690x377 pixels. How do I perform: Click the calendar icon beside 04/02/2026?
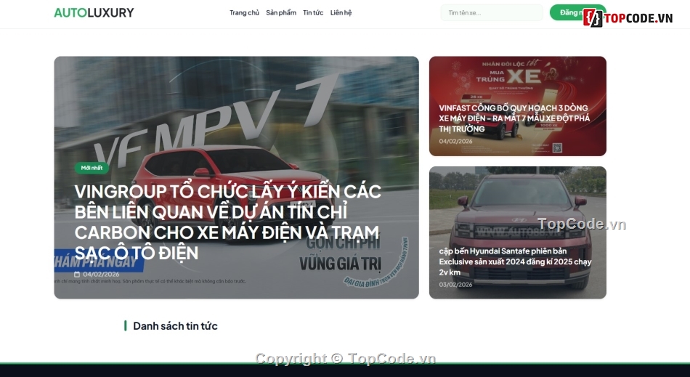[x=78, y=274]
